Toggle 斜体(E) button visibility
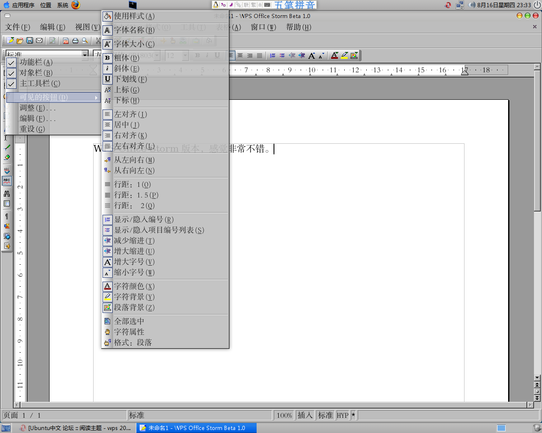The image size is (542, 433). (x=165, y=68)
